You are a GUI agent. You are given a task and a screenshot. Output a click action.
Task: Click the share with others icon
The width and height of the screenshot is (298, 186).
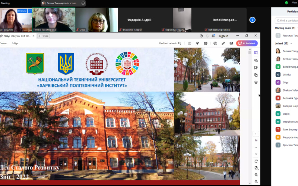click(215, 43)
